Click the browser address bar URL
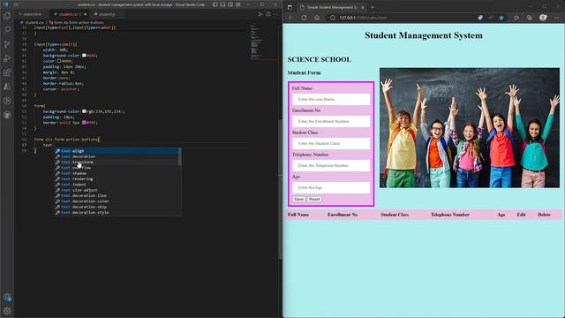Screen dimensions: 565x318 click(x=363, y=18)
